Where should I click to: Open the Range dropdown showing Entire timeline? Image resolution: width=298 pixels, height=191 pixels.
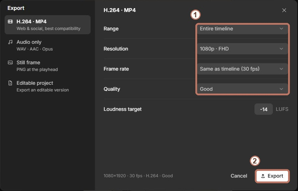pos(242,29)
